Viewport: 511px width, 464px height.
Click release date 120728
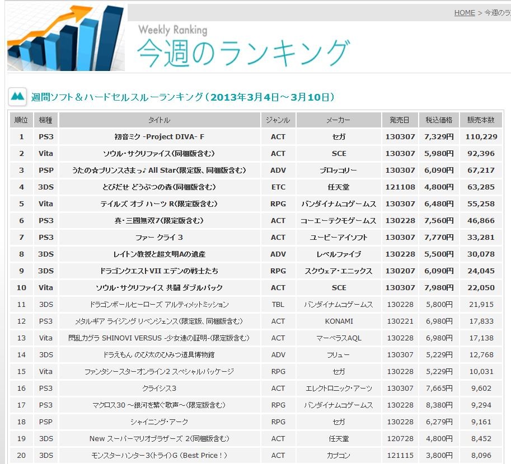pos(400,439)
